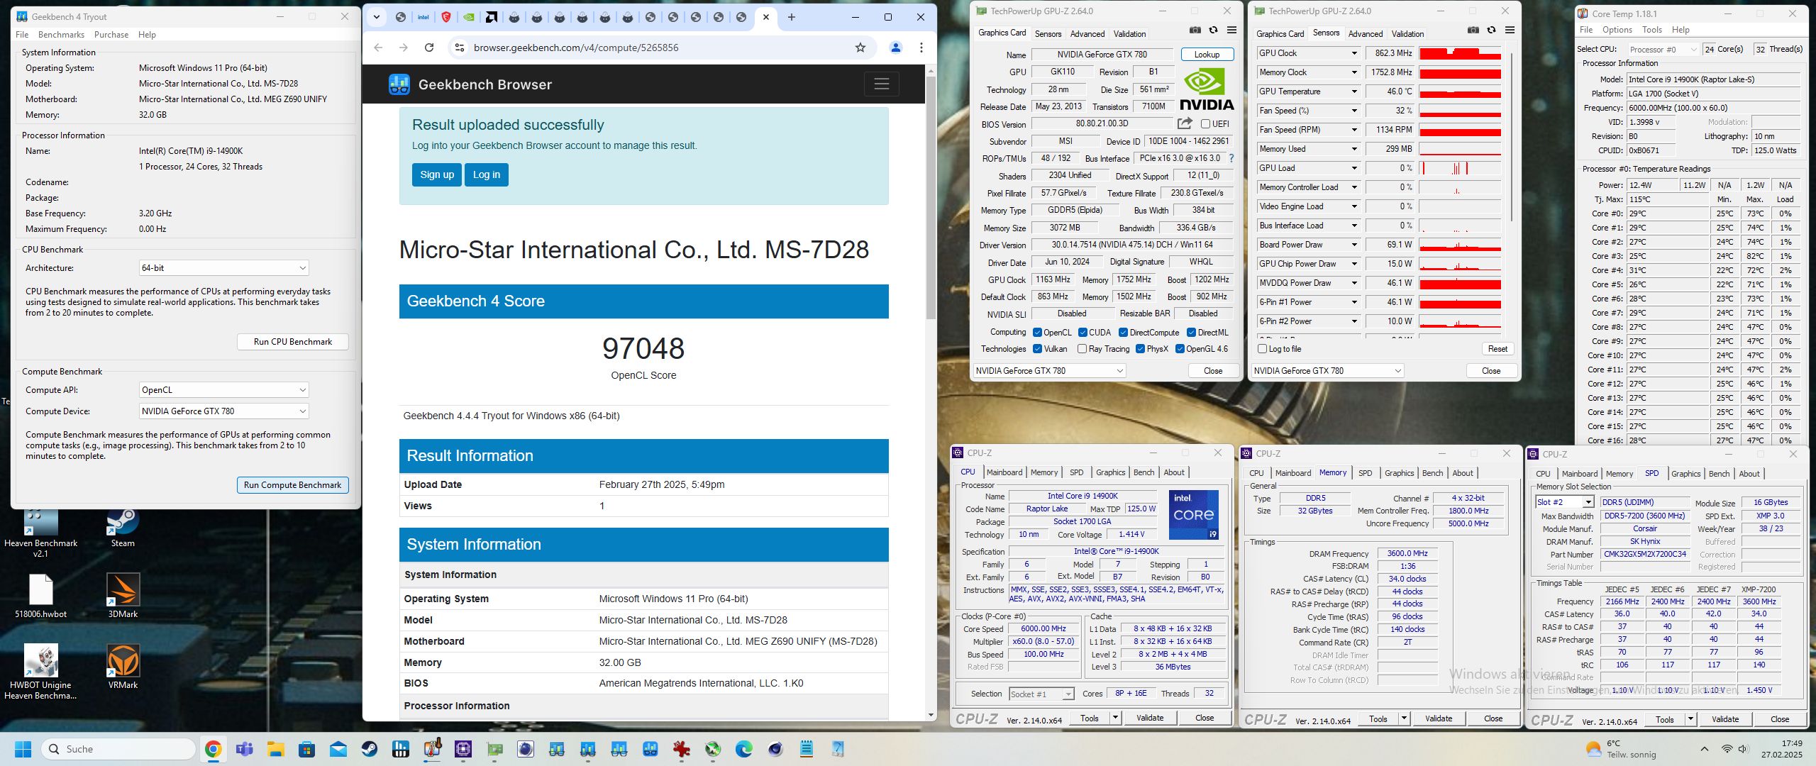Viewport: 1816px width, 766px height.
Task: Open the Purchase menu in Geekbench 4
Action: (111, 34)
